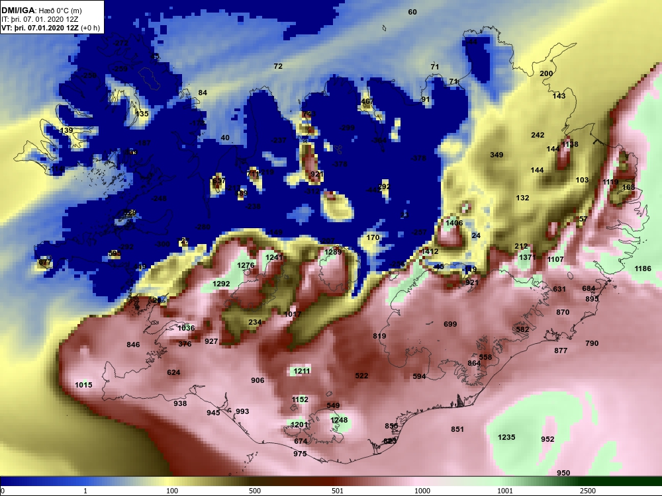662x496 pixels.
Task: Click the map value 1186 at the east edge
Action: tap(643, 269)
